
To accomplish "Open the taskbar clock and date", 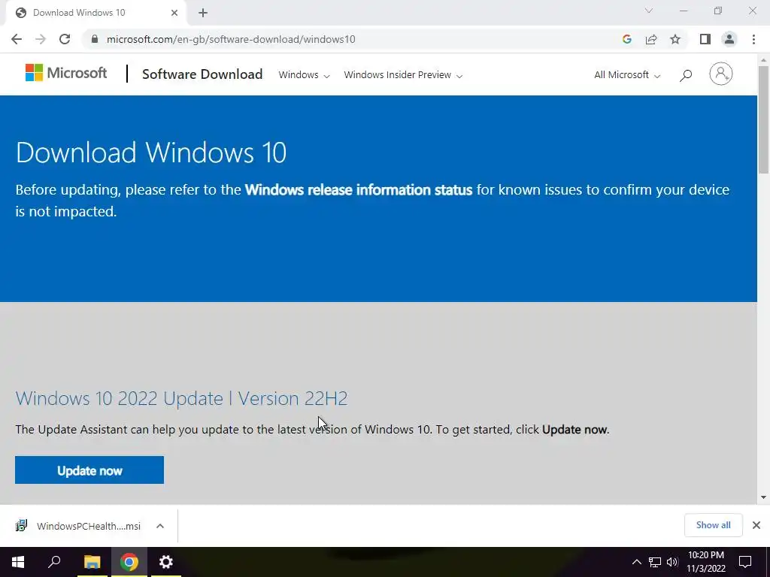I will click(705, 562).
